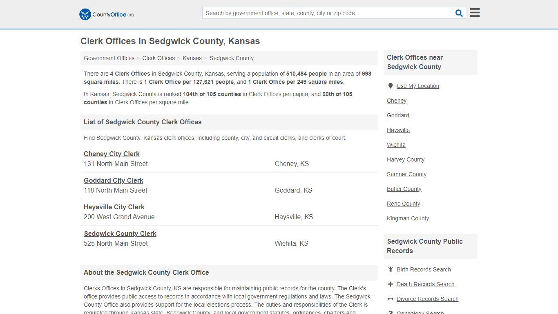This screenshot has height=314, width=558.
Task: Open Sedgwick County Clerk listing
Action: tap(120, 233)
